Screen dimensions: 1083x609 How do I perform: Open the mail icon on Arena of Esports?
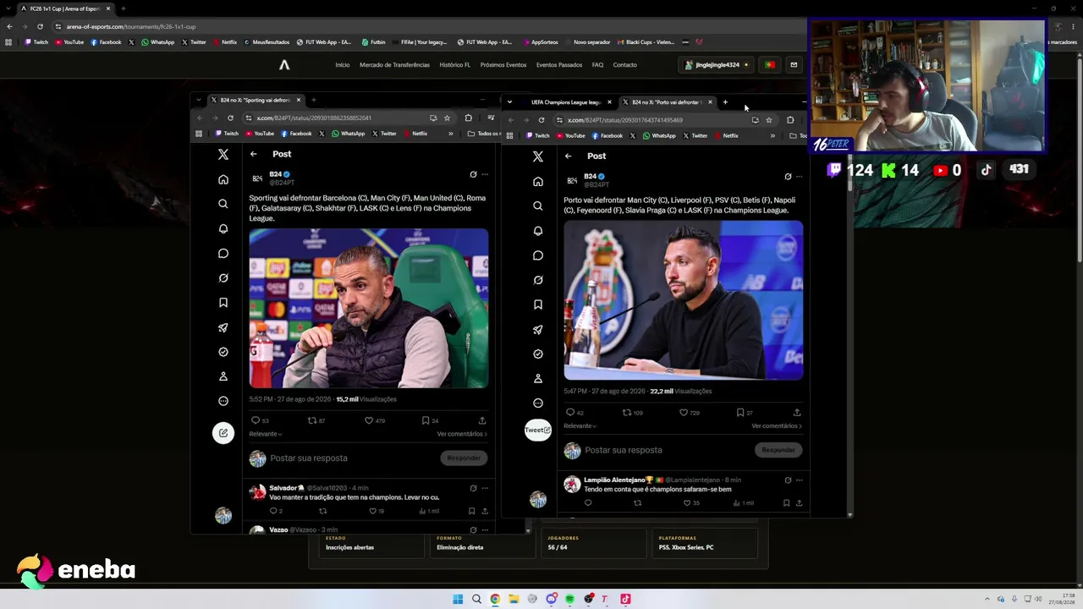click(794, 64)
